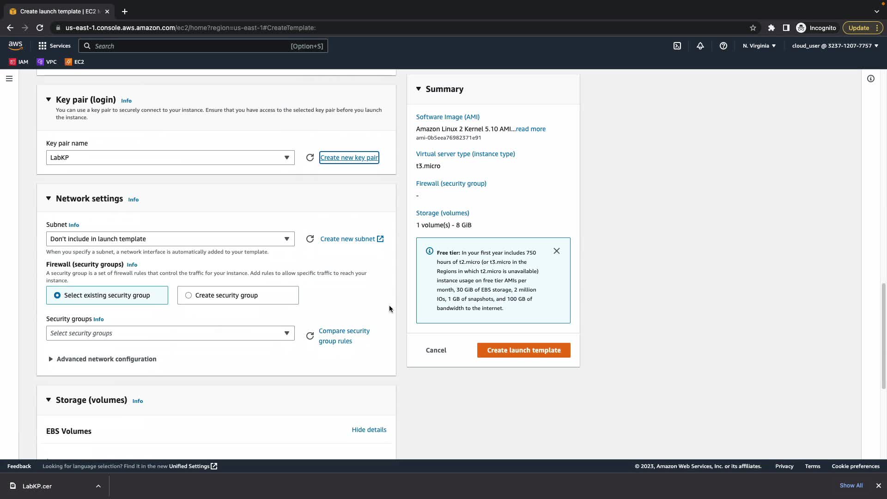Open the help question mark icon
The width and height of the screenshot is (887, 499).
[x=723, y=46]
